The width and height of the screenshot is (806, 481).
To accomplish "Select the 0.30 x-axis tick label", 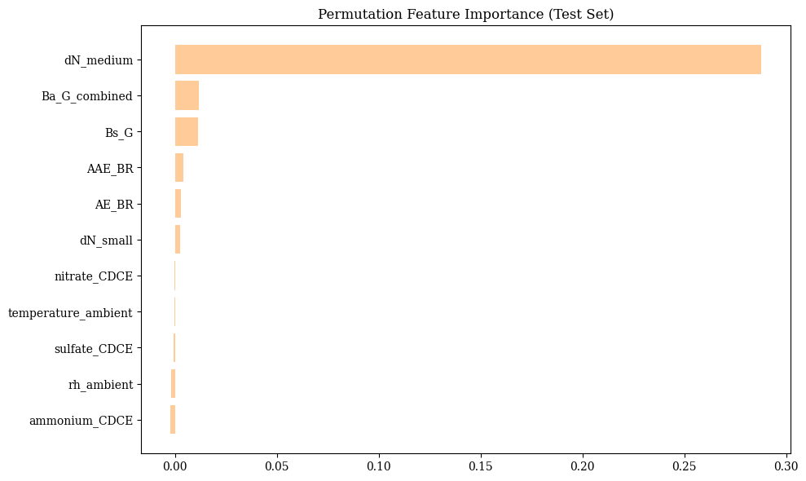I will [786, 466].
